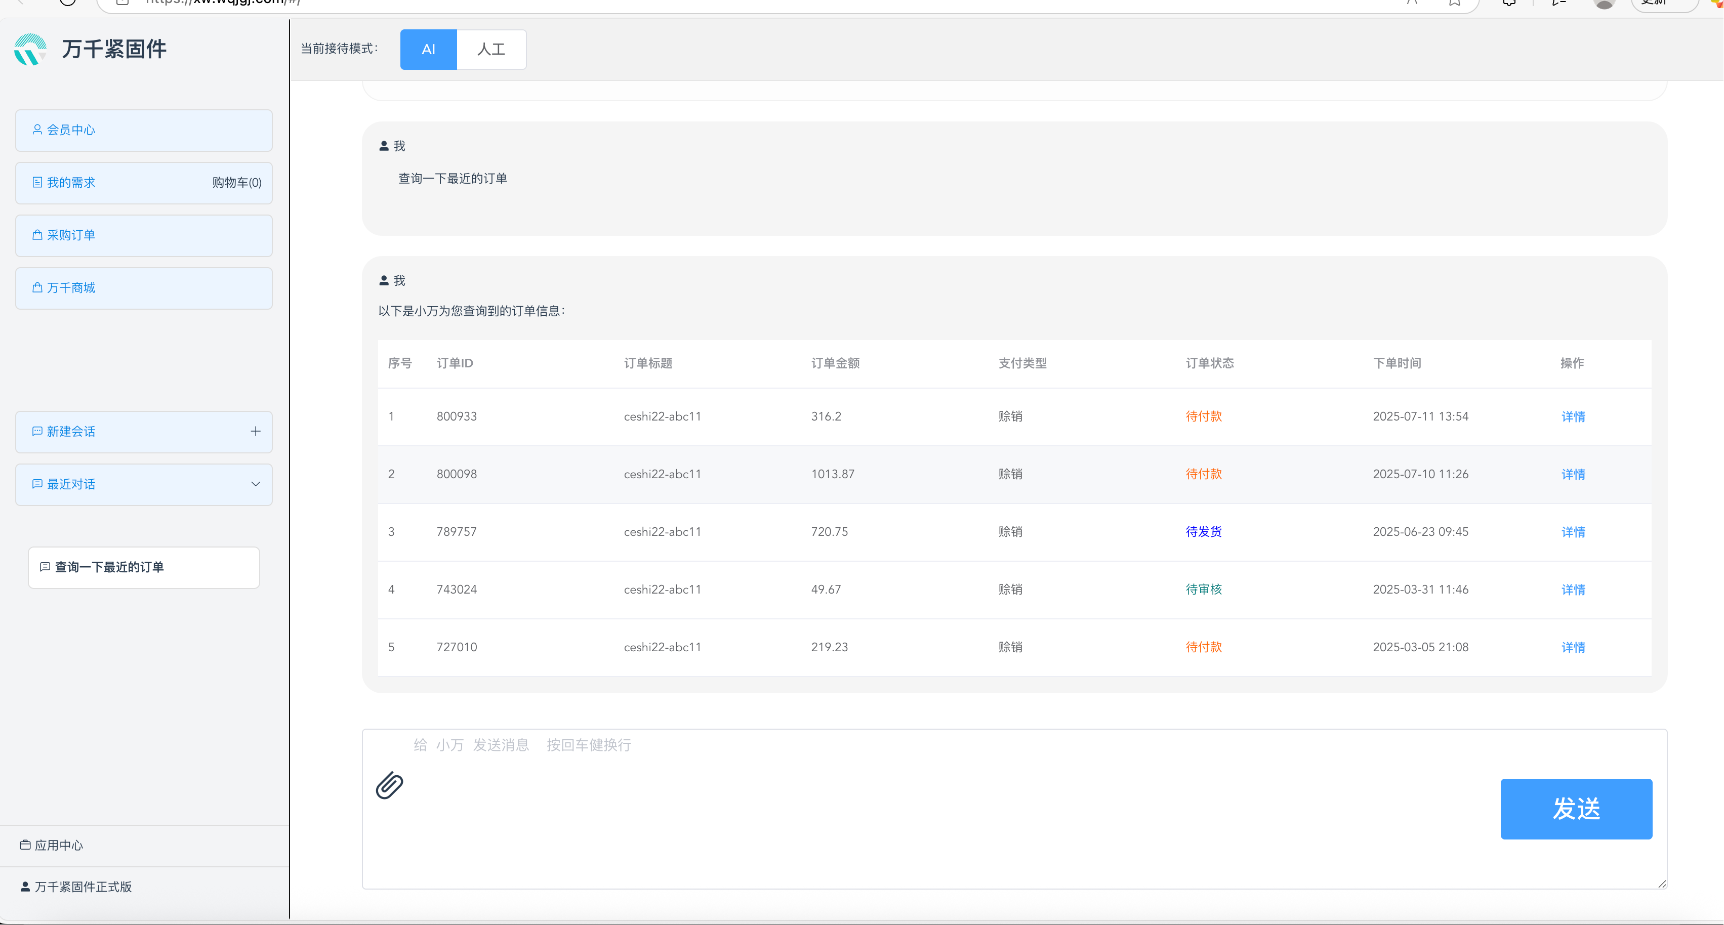Viewport: 1724px width, 925px height.
Task: Click the plus icon beside 新建会话
Action: (256, 432)
